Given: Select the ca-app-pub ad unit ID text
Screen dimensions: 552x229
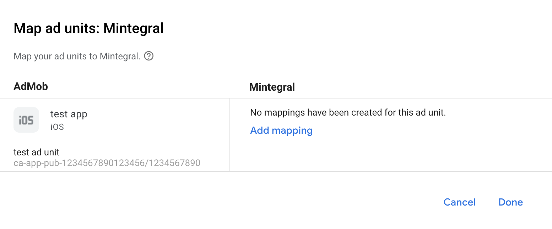Looking at the screenshot, I should [x=107, y=163].
